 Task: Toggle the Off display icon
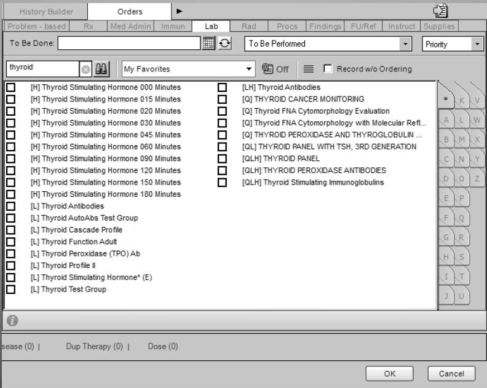[275, 69]
